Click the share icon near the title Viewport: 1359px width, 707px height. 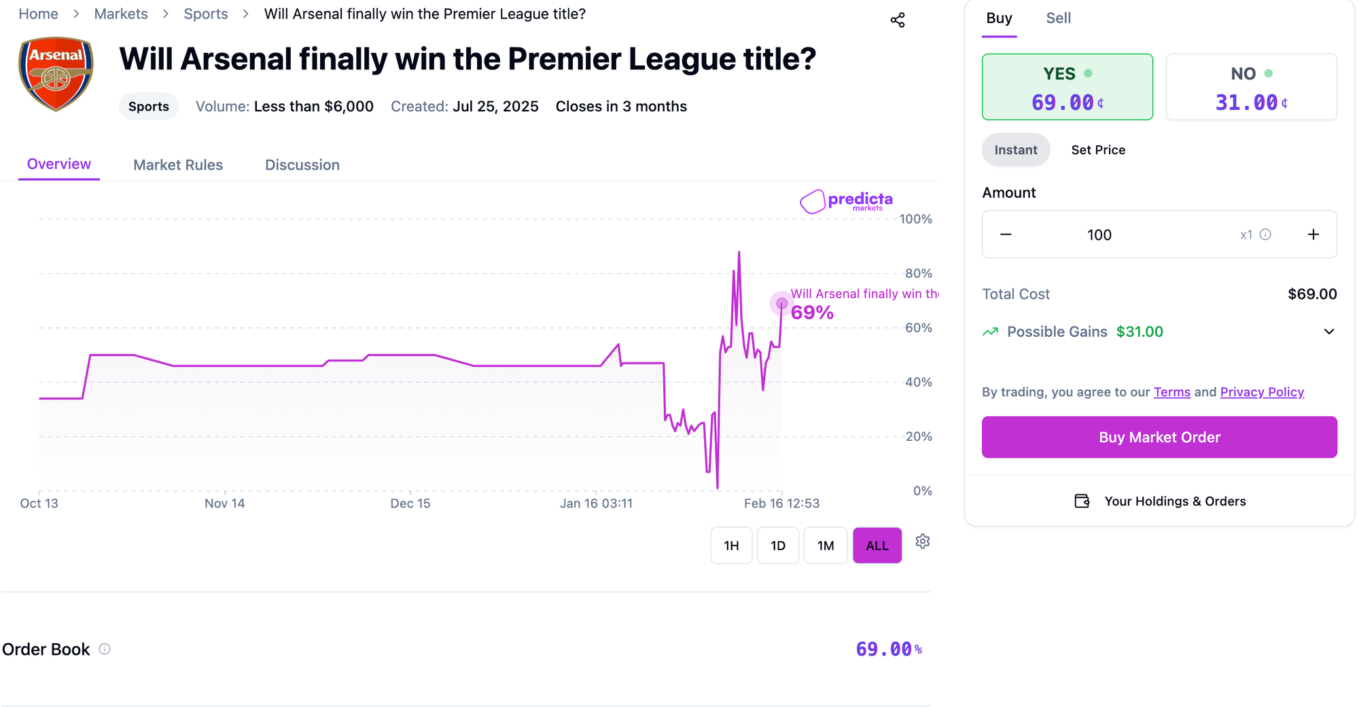click(x=898, y=20)
